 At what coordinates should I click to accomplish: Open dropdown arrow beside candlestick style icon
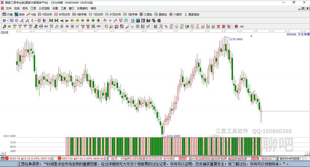tap(35, 21)
